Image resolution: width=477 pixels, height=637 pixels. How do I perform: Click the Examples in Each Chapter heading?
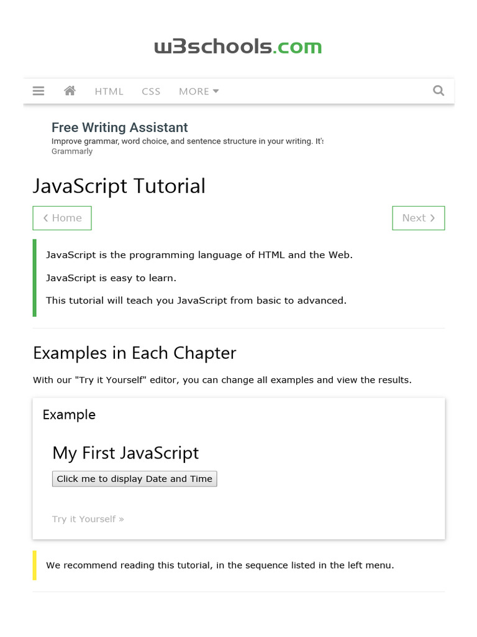pos(134,353)
